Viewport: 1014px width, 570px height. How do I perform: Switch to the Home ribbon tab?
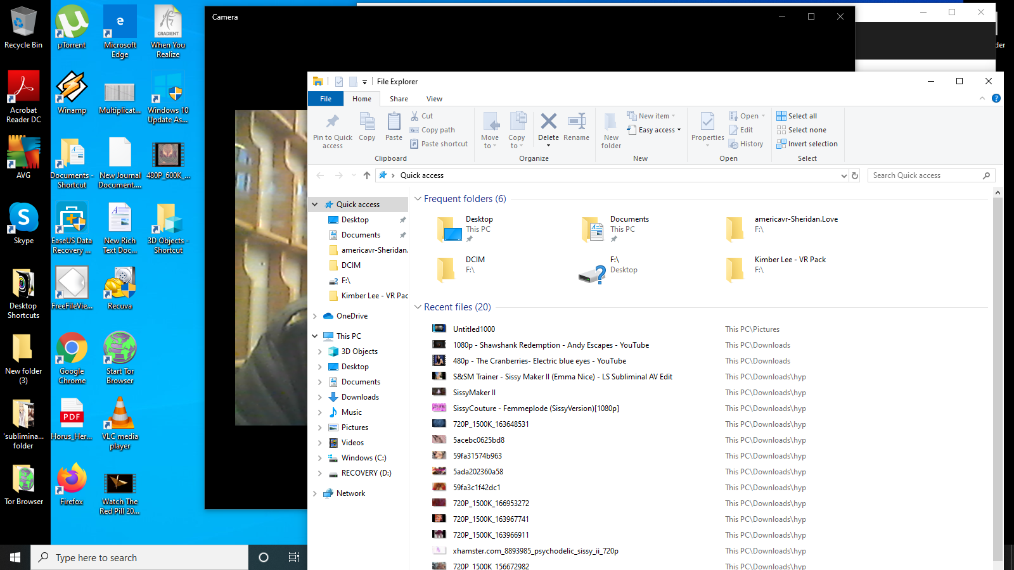[362, 99]
